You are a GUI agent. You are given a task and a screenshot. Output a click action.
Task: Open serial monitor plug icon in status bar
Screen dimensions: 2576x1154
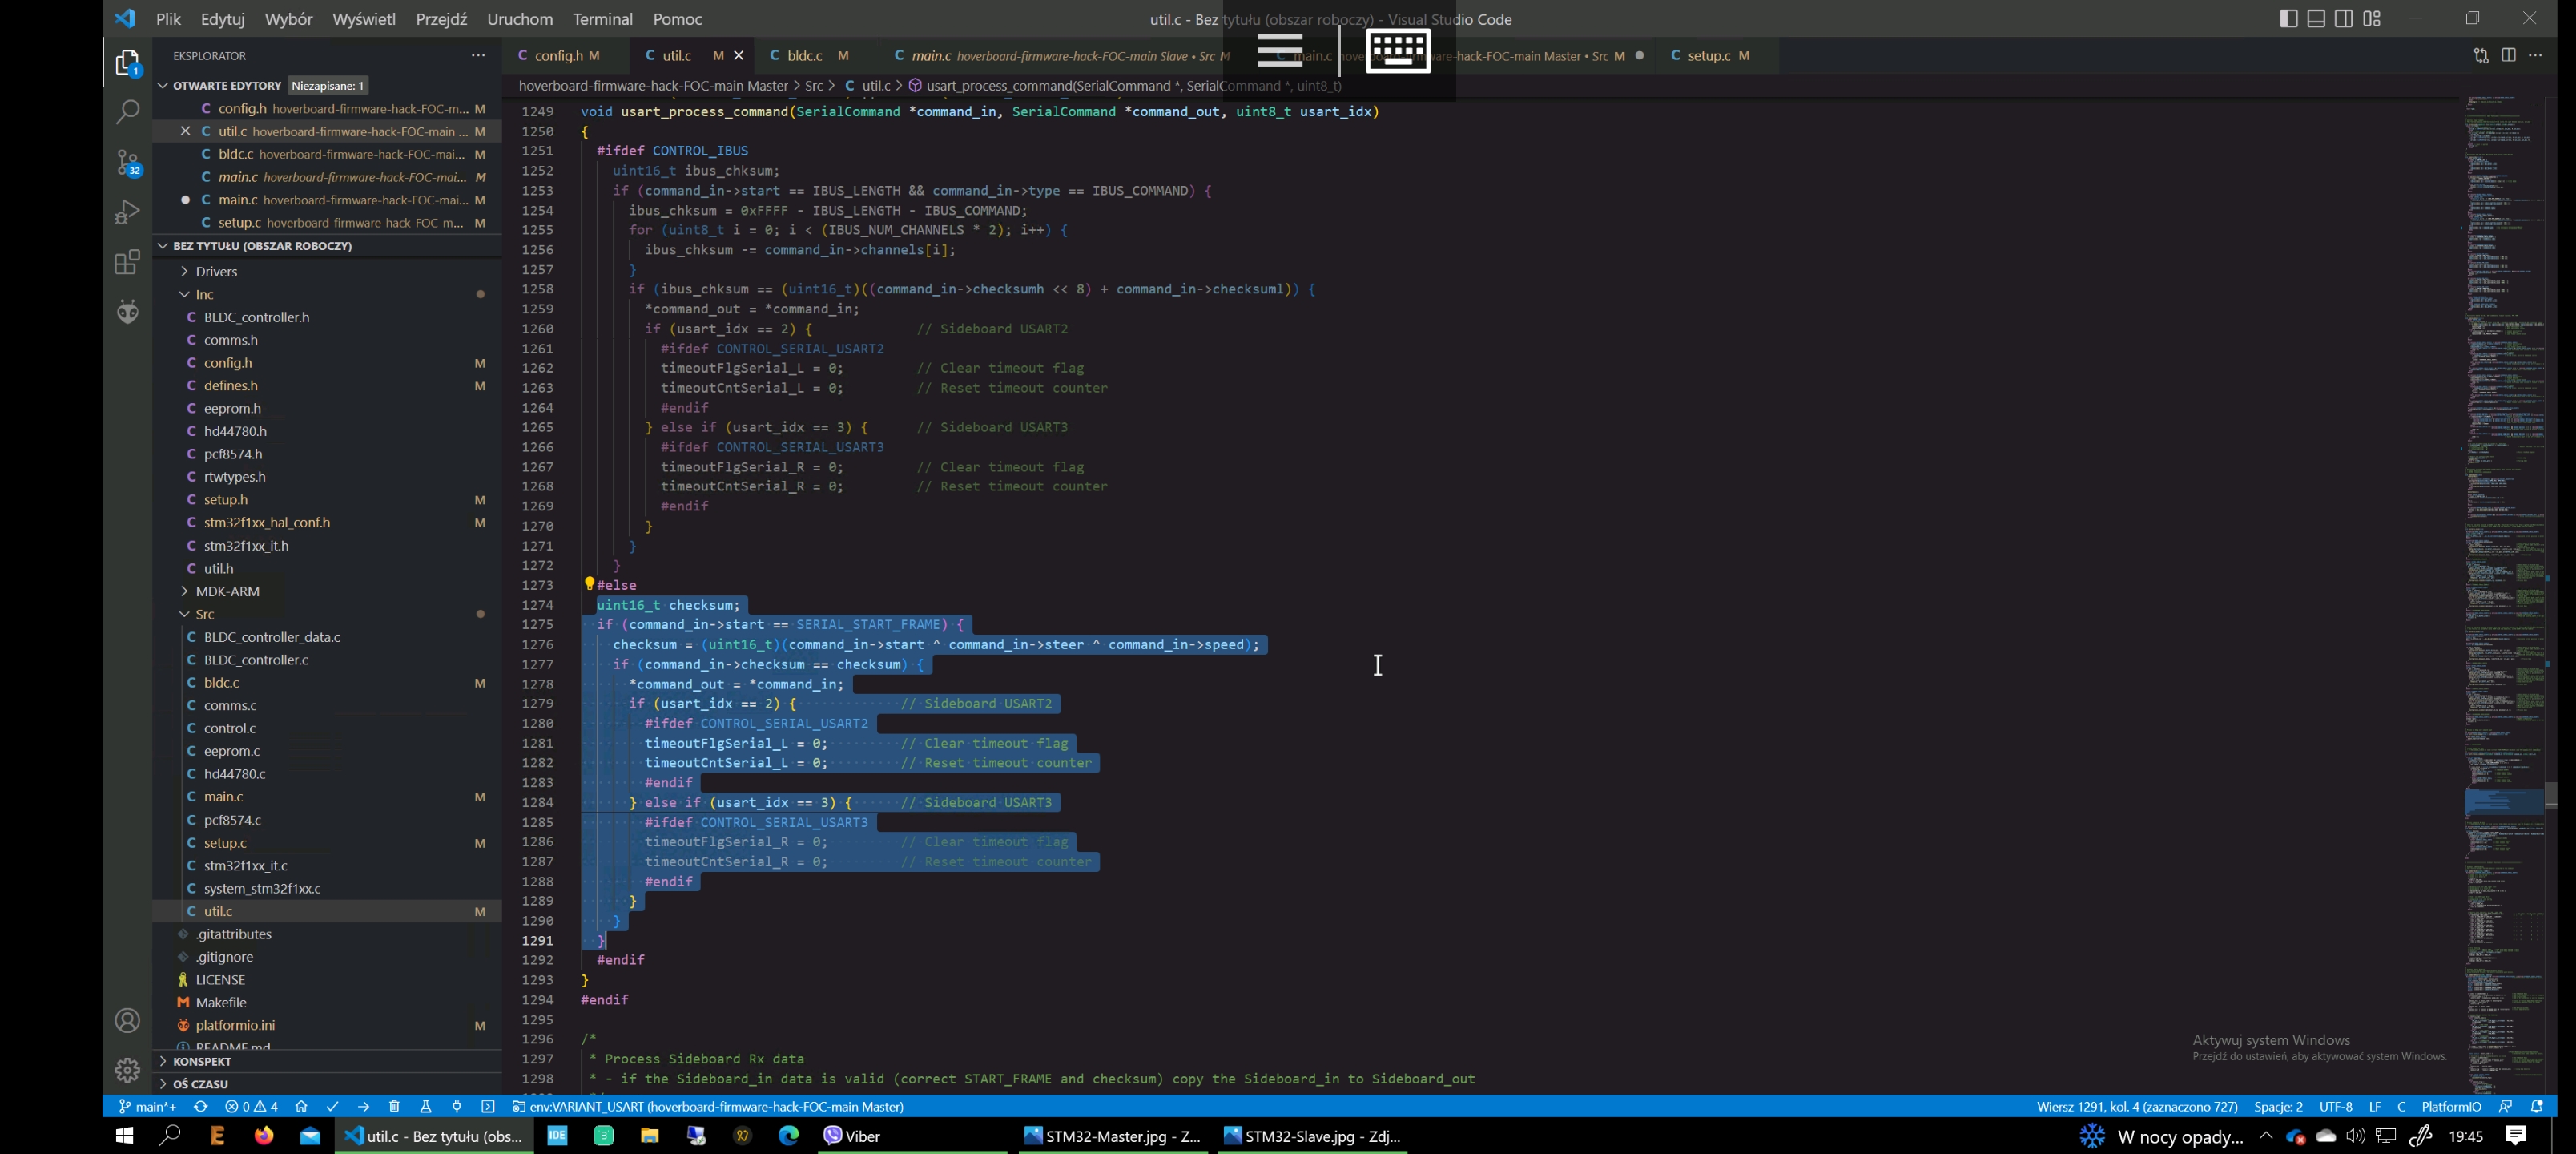457,1107
